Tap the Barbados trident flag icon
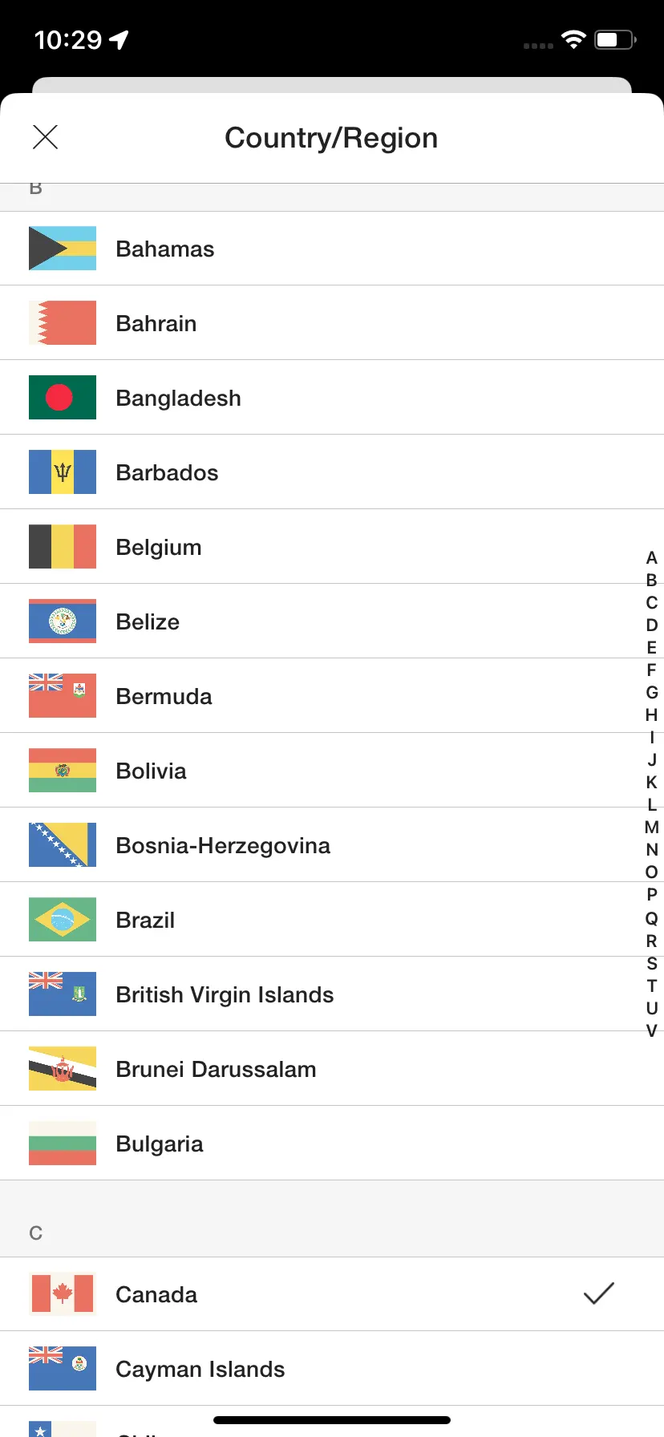 click(x=63, y=472)
